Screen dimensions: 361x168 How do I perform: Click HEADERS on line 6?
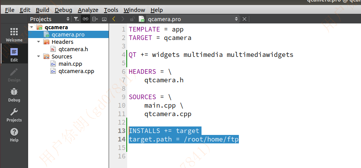142,72
